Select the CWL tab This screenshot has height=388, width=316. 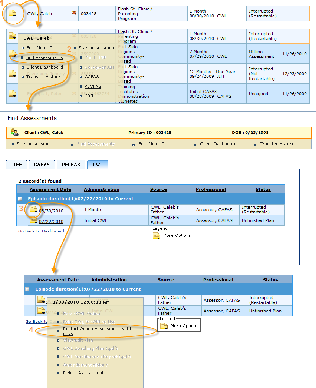(x=98, y=165)
